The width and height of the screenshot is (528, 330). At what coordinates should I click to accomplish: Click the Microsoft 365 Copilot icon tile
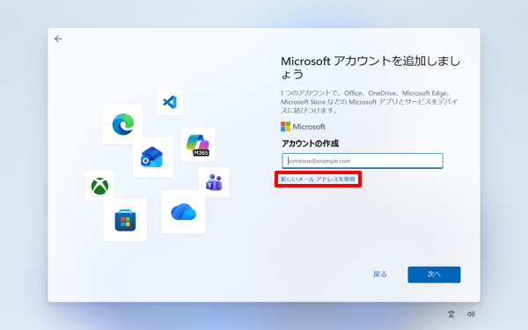coord(198,144)
